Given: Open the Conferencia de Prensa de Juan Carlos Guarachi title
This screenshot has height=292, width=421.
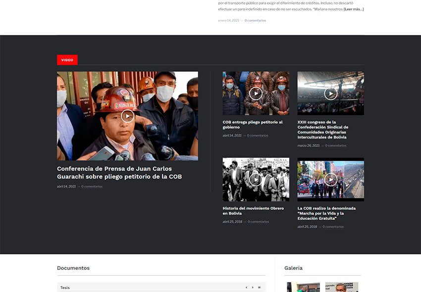Looking at the screenshot, I should click(x=119, y=173).
